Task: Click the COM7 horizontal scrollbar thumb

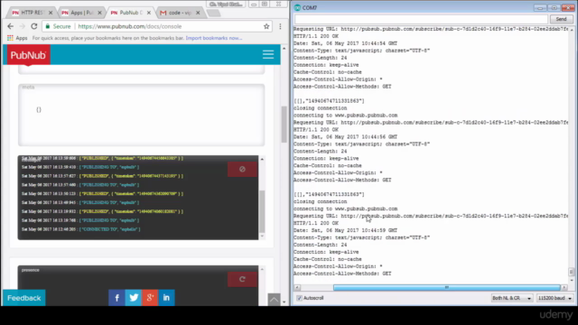Action: pos(447,287)
